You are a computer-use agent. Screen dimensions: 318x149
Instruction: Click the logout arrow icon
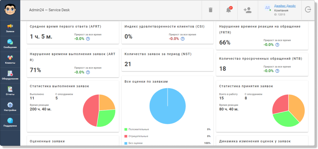308,10
